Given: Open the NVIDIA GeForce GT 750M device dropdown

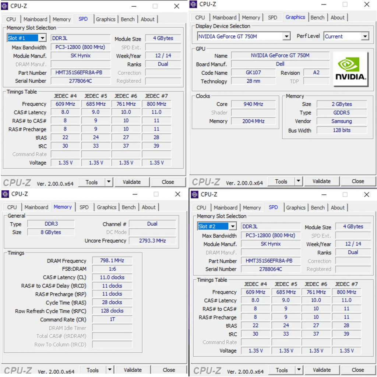Looking at the screenshot, I should pos(286,36).
